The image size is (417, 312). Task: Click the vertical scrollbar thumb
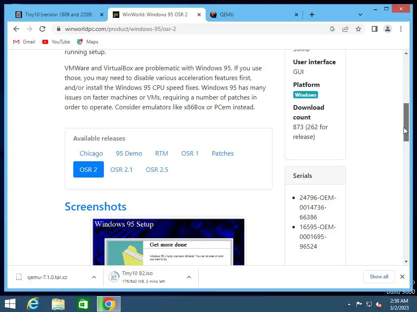[x=406, y=122]
